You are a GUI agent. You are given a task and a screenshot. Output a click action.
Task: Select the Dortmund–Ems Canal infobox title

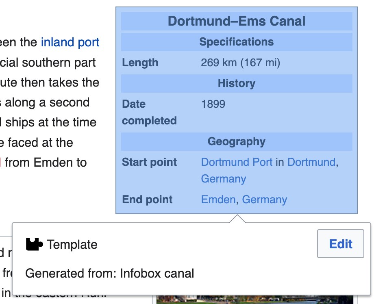[x=237, y=21]
